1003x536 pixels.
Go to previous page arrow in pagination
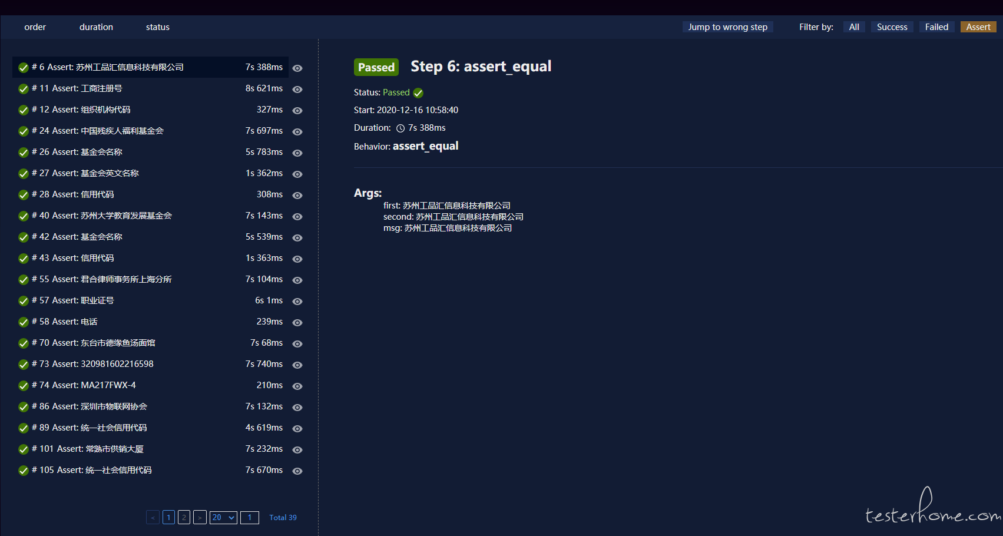click(x=153, y=518)
